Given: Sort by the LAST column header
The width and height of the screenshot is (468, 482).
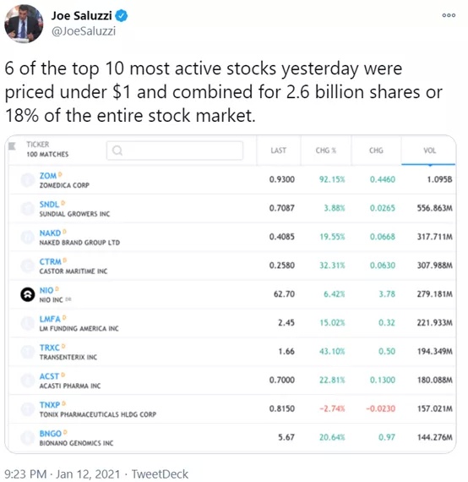Looking at the screenshot, I should tap(278, 151).
